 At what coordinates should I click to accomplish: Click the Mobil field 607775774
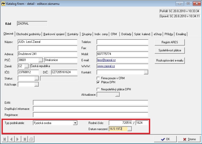122,54
